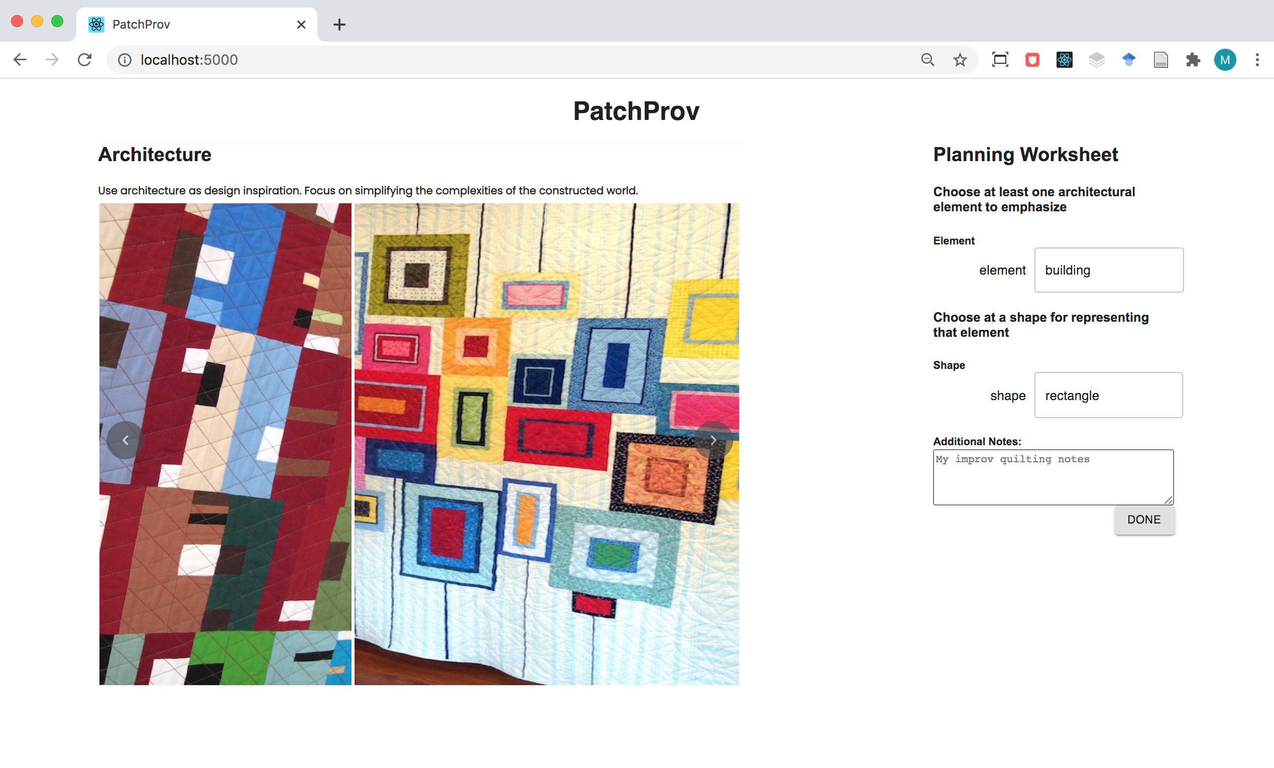This screenshot has height=768, width=1274.
Task: Show the previous carousel image
Action: click(125, 440)
